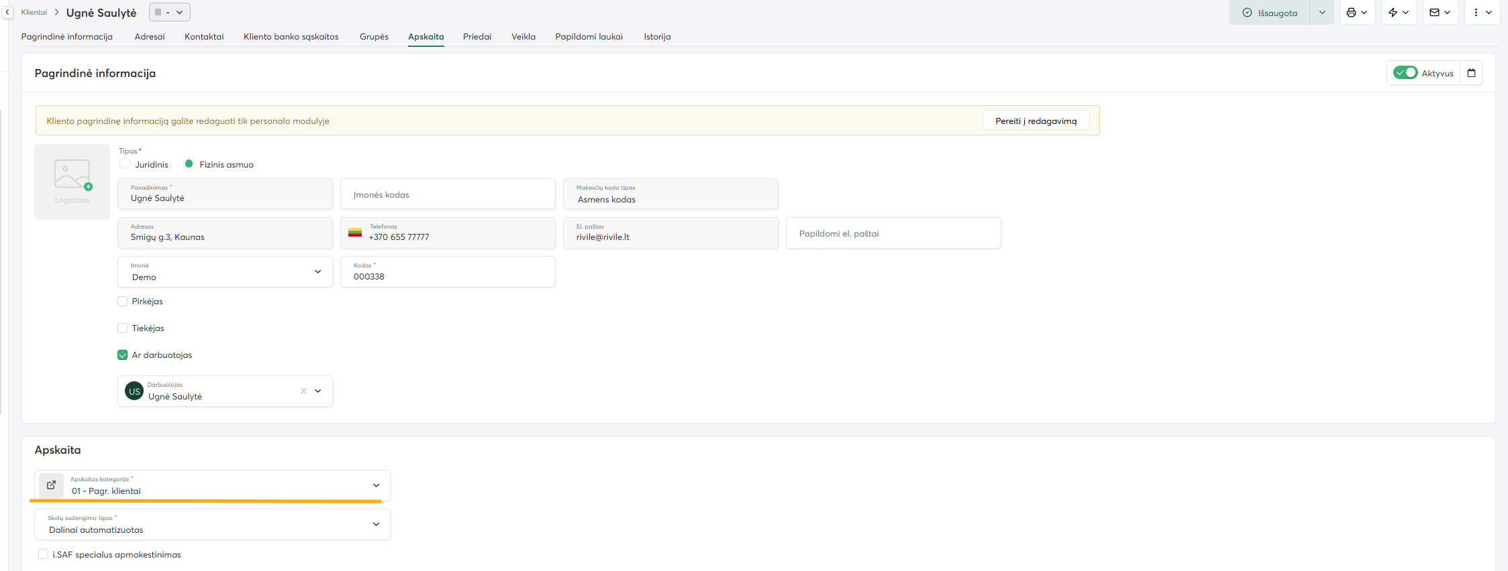Open the three-dot more options menu

coord(1481,13)
